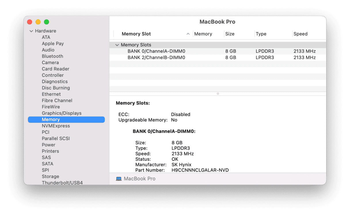Collapse the Hardware section in sidebar
350x216 pixels.
(31, 31)
